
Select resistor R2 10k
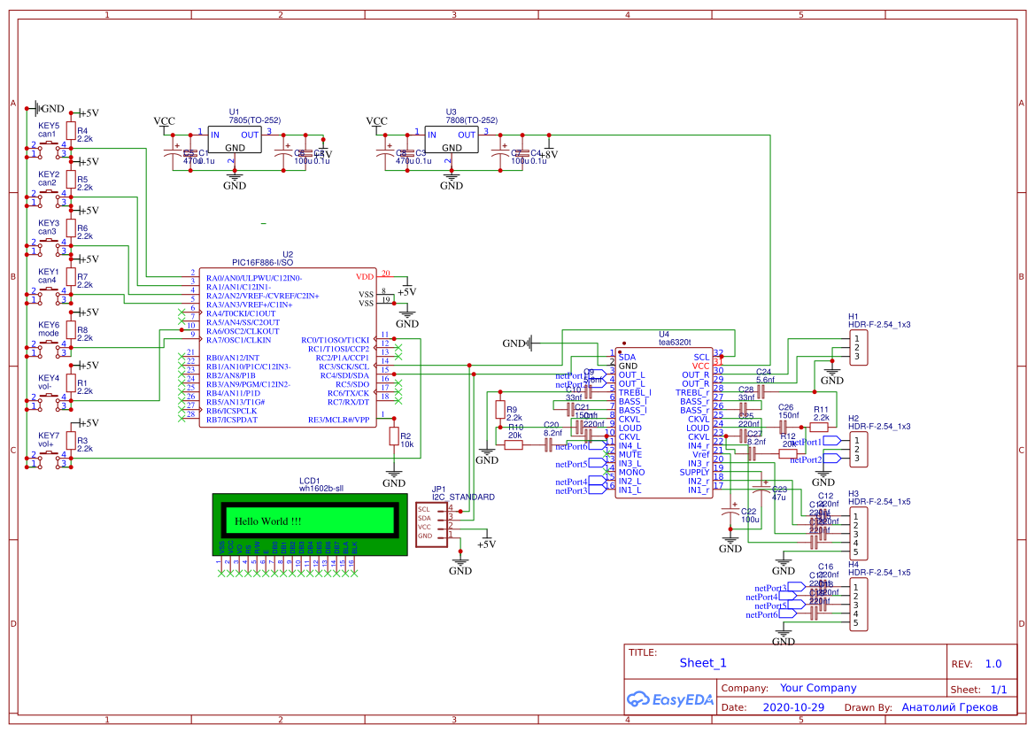[392, 436]
